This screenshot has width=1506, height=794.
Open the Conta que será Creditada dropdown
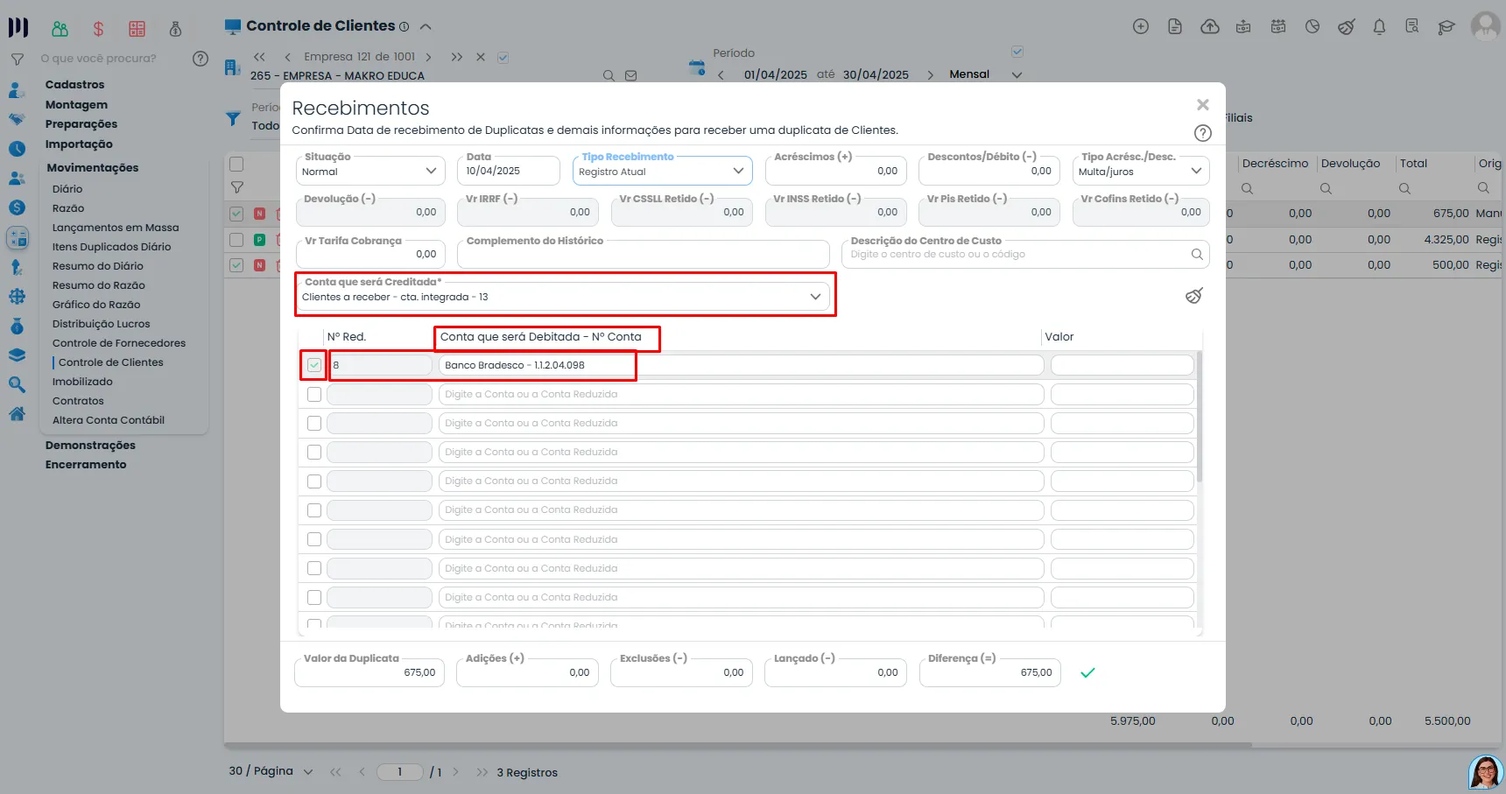(563, 297)
